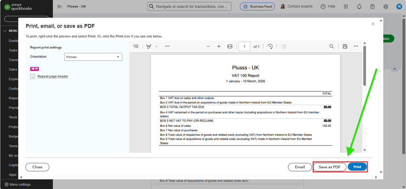Select the PDF highlight tool
Viewport: 406px width, 189px height.
[x=149, y=46]
